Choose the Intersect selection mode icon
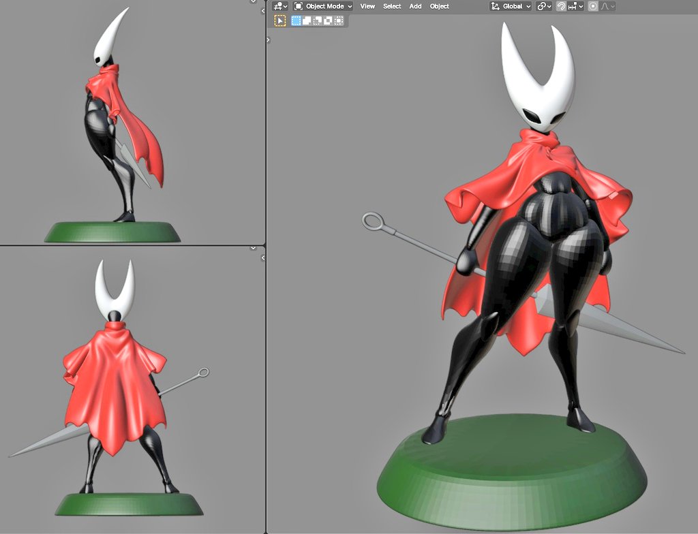The width and height of the screenshot is (698, 534). [x=339, y=20]
